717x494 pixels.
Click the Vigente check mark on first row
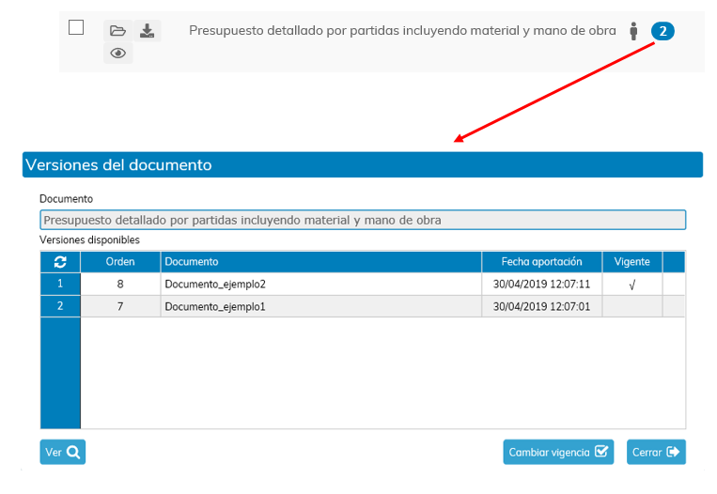point(631,285)
